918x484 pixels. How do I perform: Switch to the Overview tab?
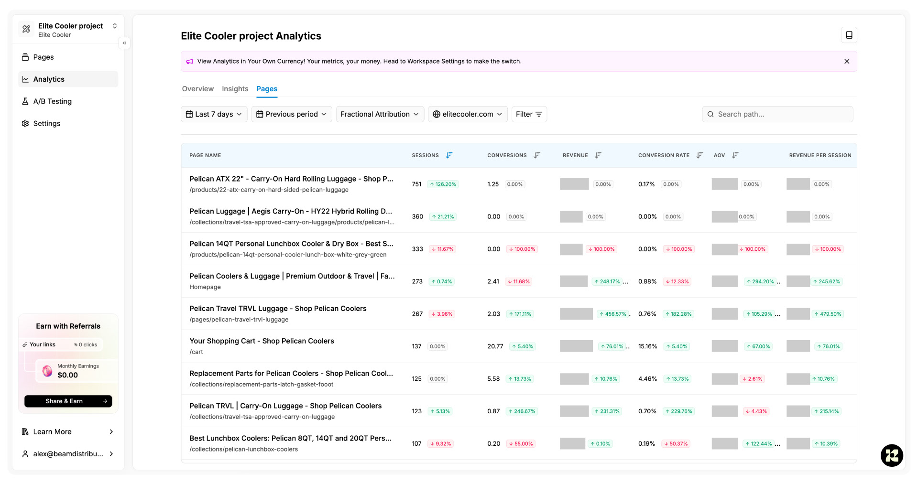point(197,89)
